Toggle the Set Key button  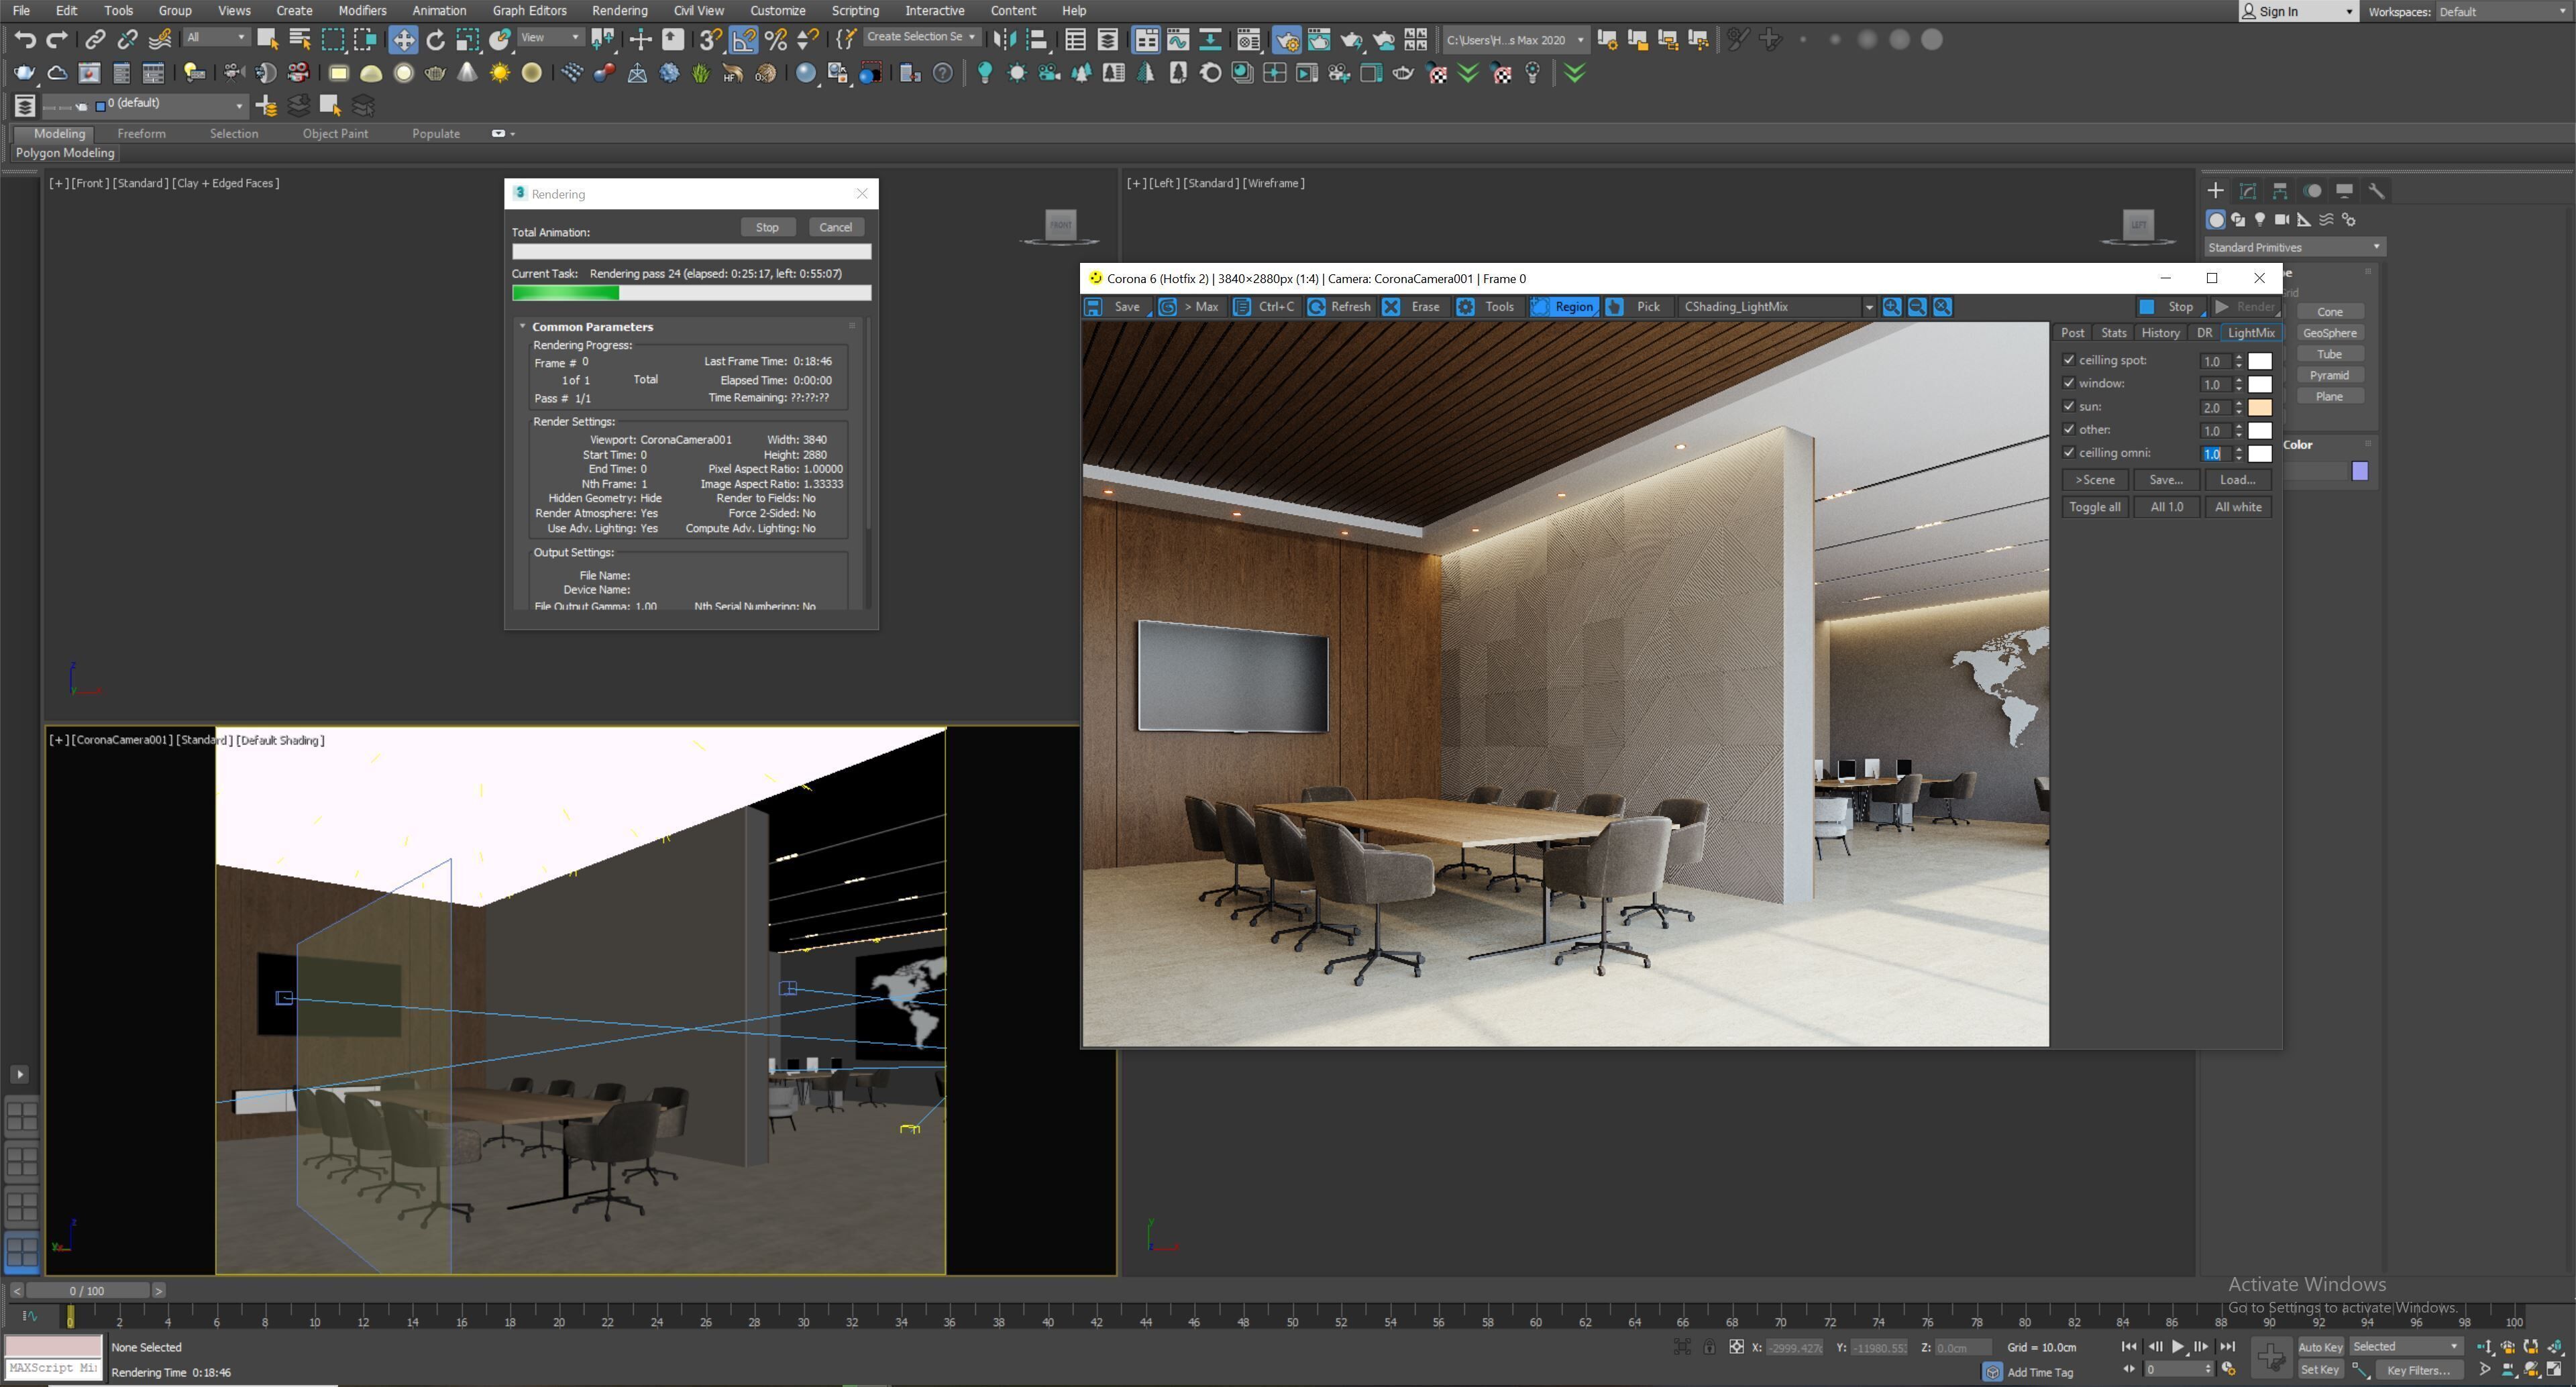[2320, 1369]
